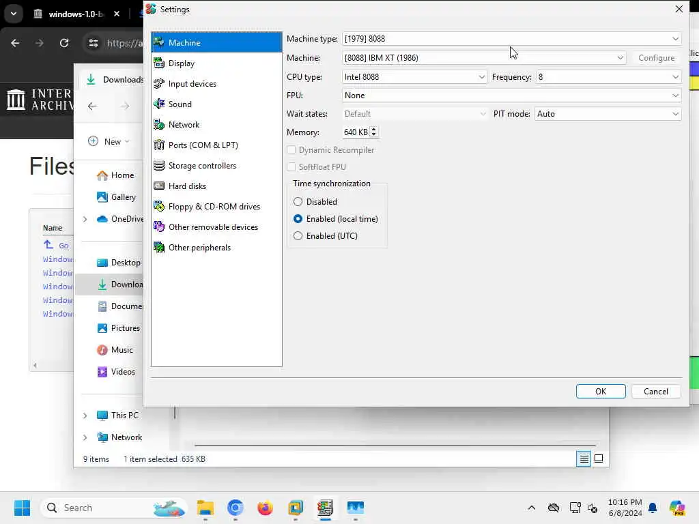Open the Sound settings speaker icon

click(158, 104)
